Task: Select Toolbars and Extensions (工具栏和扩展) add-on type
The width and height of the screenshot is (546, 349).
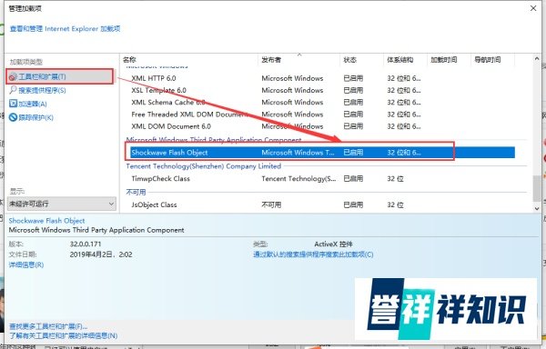Action: click(60, 76)
